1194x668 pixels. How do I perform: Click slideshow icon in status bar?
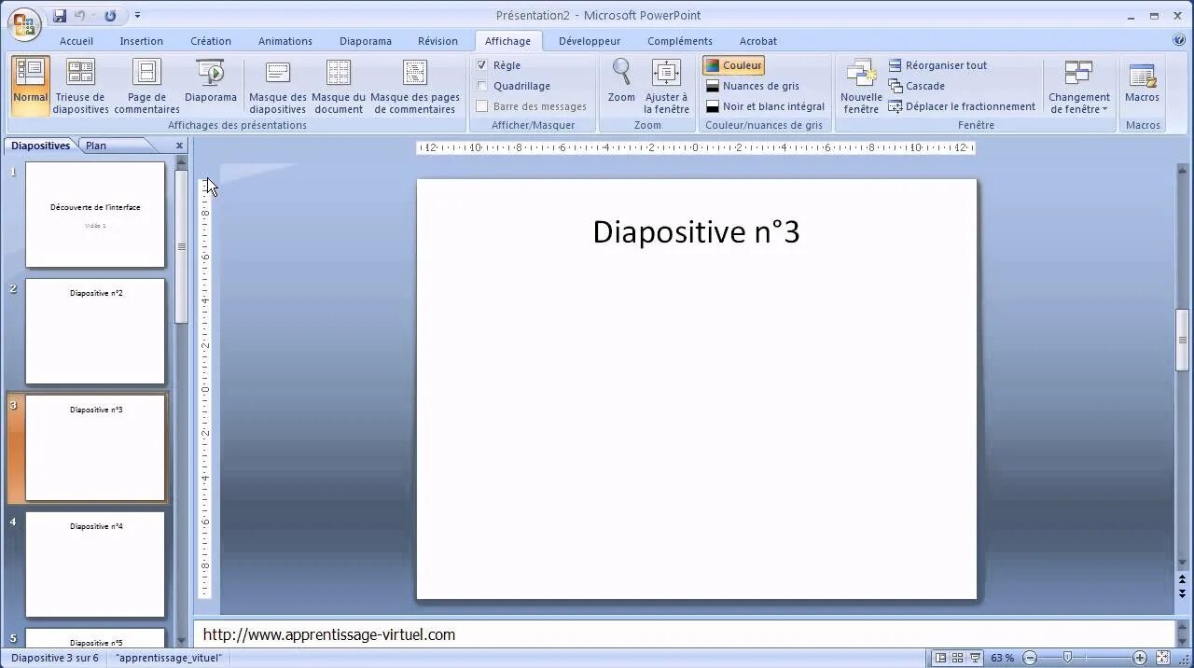(x=976, y=658)
